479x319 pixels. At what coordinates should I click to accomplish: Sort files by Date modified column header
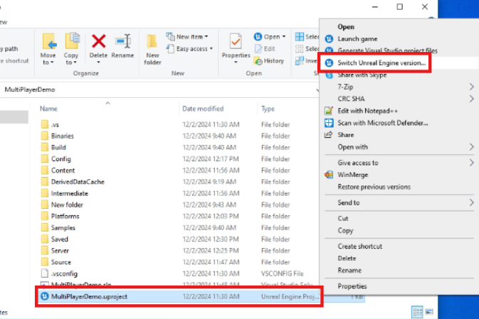tap(203, 109)
